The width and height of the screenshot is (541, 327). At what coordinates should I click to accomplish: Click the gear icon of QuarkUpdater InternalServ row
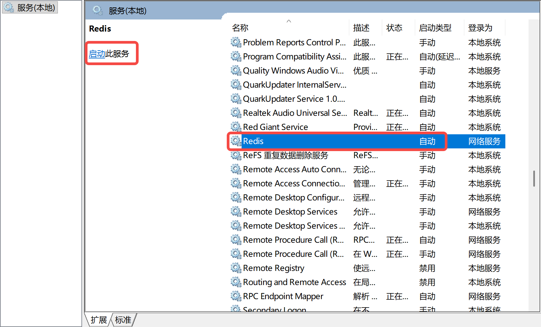(236, 85)
